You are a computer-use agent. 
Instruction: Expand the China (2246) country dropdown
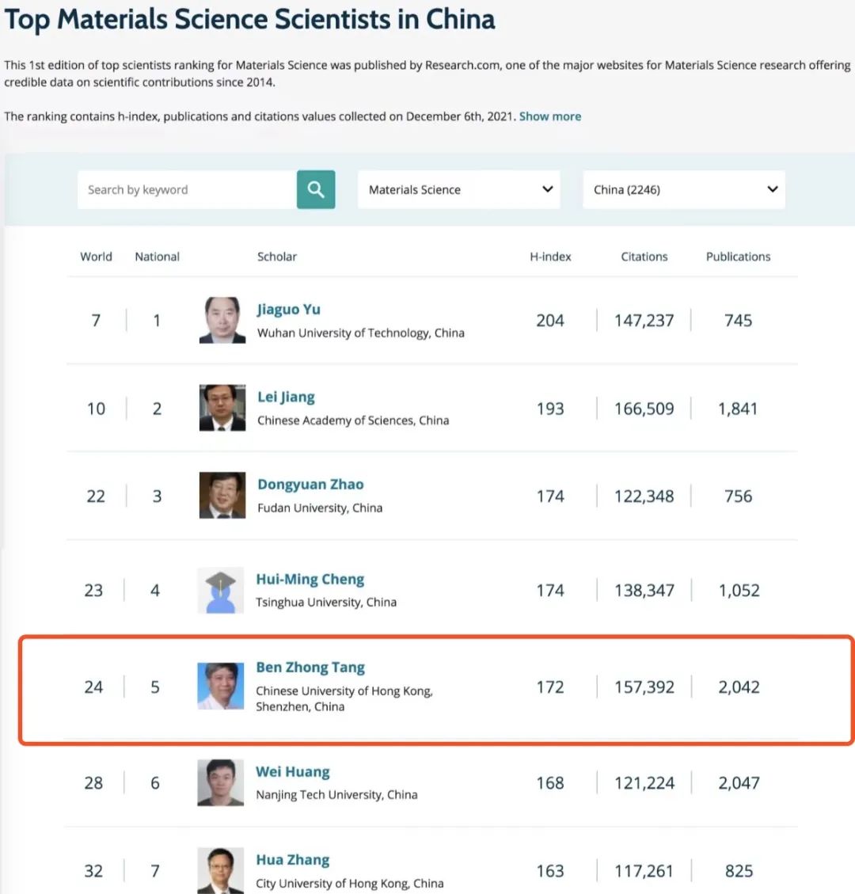[683, 190]
